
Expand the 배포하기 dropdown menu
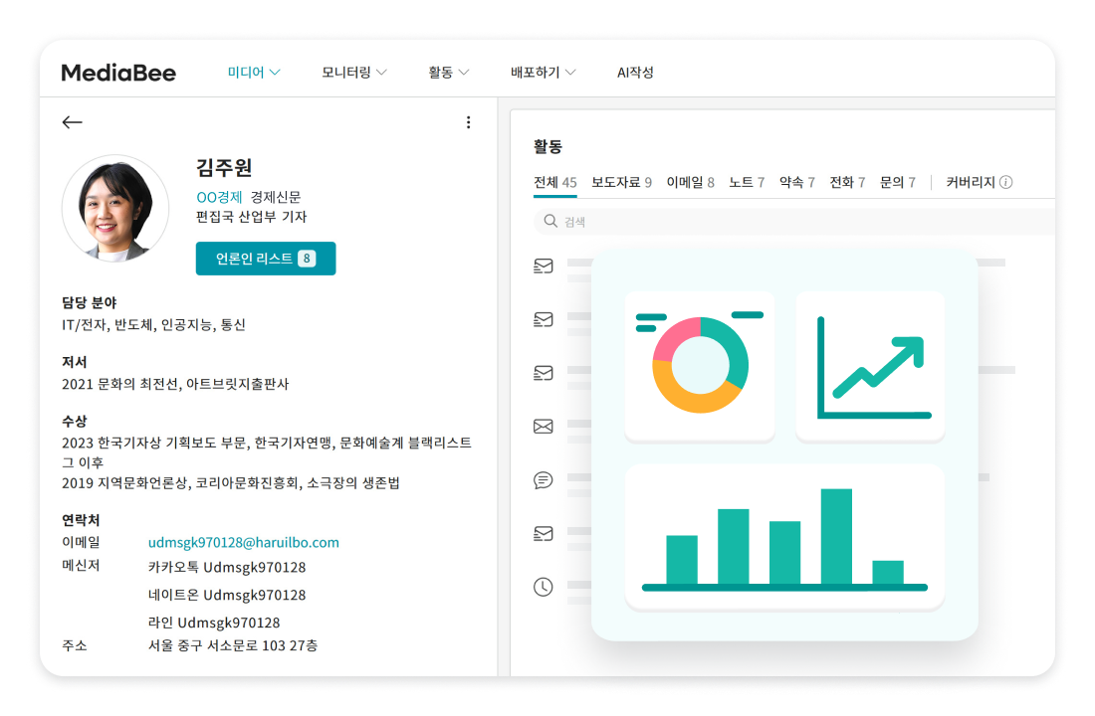[x=543, y=72]
